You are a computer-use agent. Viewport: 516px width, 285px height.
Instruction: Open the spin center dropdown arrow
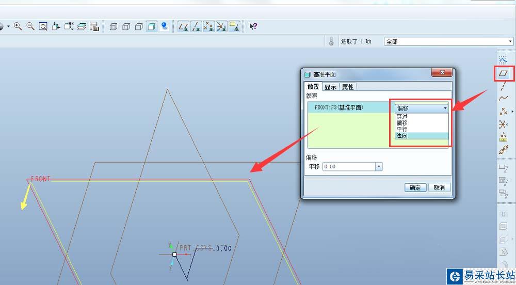click(x=8, y=26)
